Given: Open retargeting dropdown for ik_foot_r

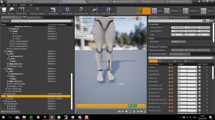Looking at the screenshot, I should [x=55, y=99].
